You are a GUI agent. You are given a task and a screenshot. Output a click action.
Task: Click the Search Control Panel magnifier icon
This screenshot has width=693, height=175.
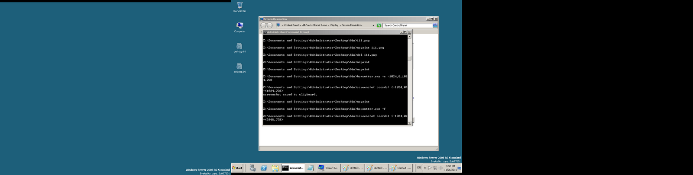[435, 25]
